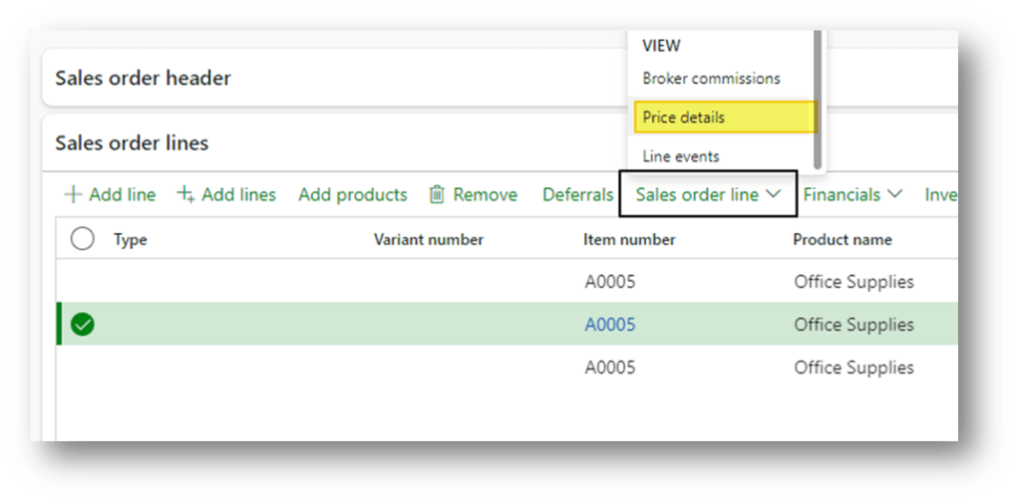Image resolution: width=1020 pixels, height=503 pixels.
Task: Click the dropdown menu's vertical scrollbar
Action: (x=819, y=100)
